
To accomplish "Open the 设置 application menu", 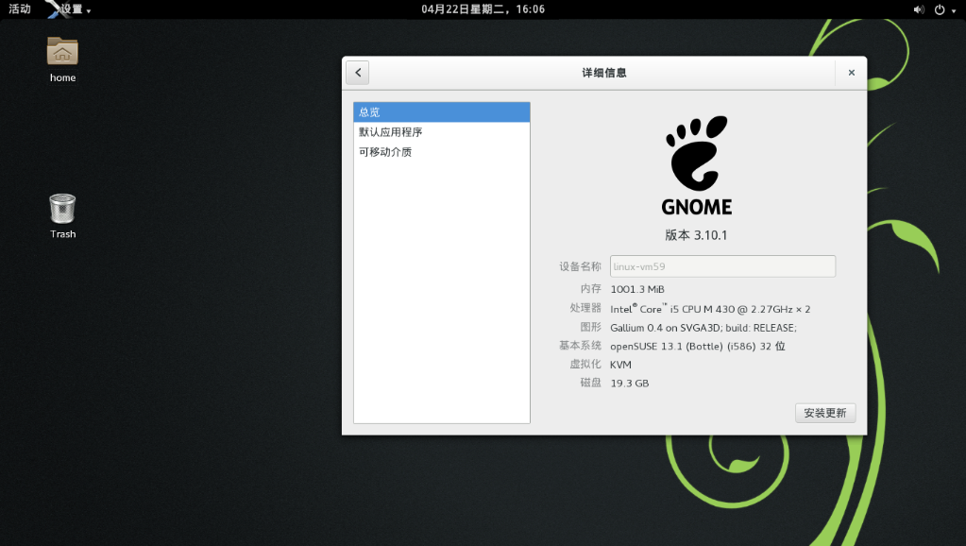I will 70,9.
